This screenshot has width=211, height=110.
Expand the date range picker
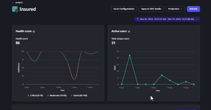[167, 19]
